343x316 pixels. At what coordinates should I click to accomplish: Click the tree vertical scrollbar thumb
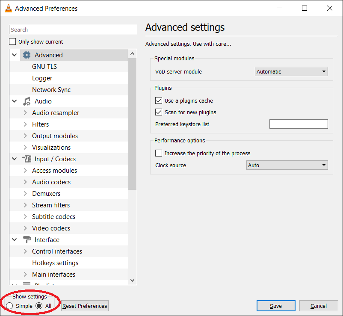pos(132,124)
